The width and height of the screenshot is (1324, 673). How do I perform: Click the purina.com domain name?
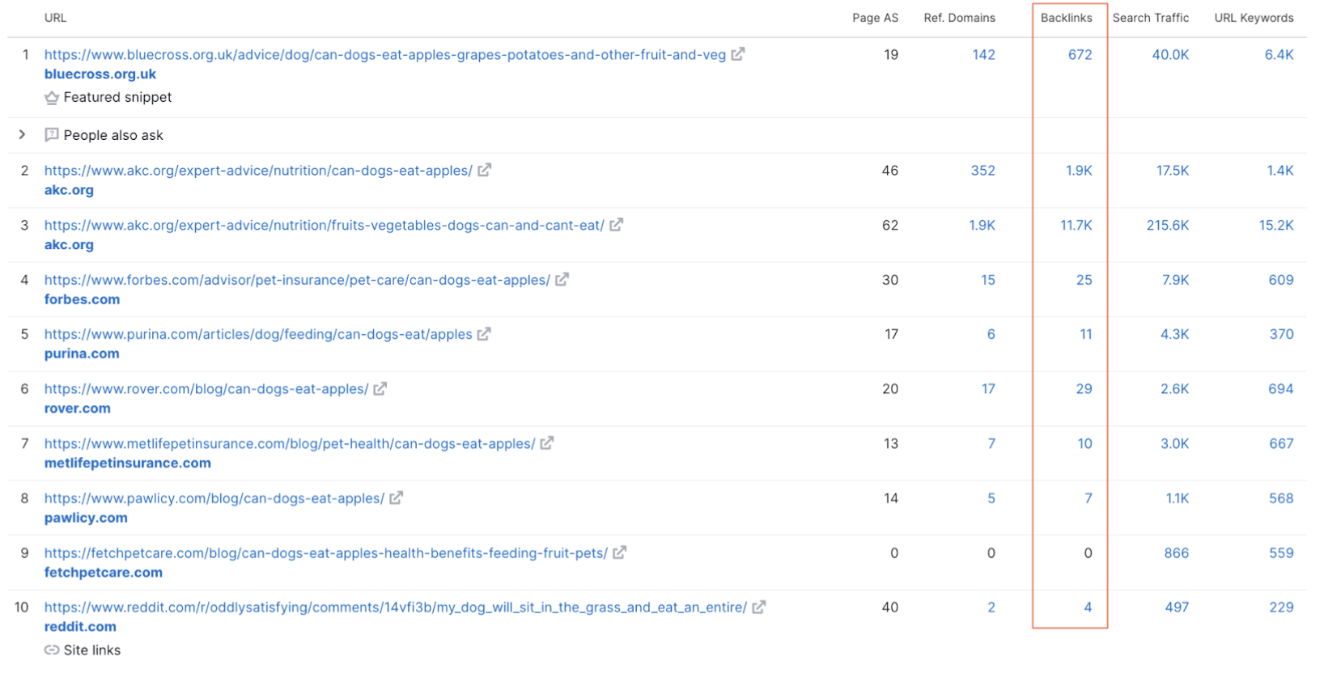pyautogui.click(x=82, y=354)
